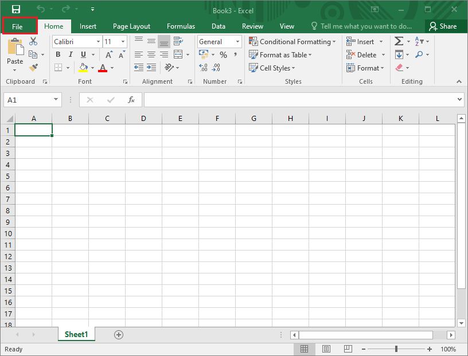Click inside the formula bar
Image resolution: width=468 pixels, height=356 pixels.
coord(258,100)
